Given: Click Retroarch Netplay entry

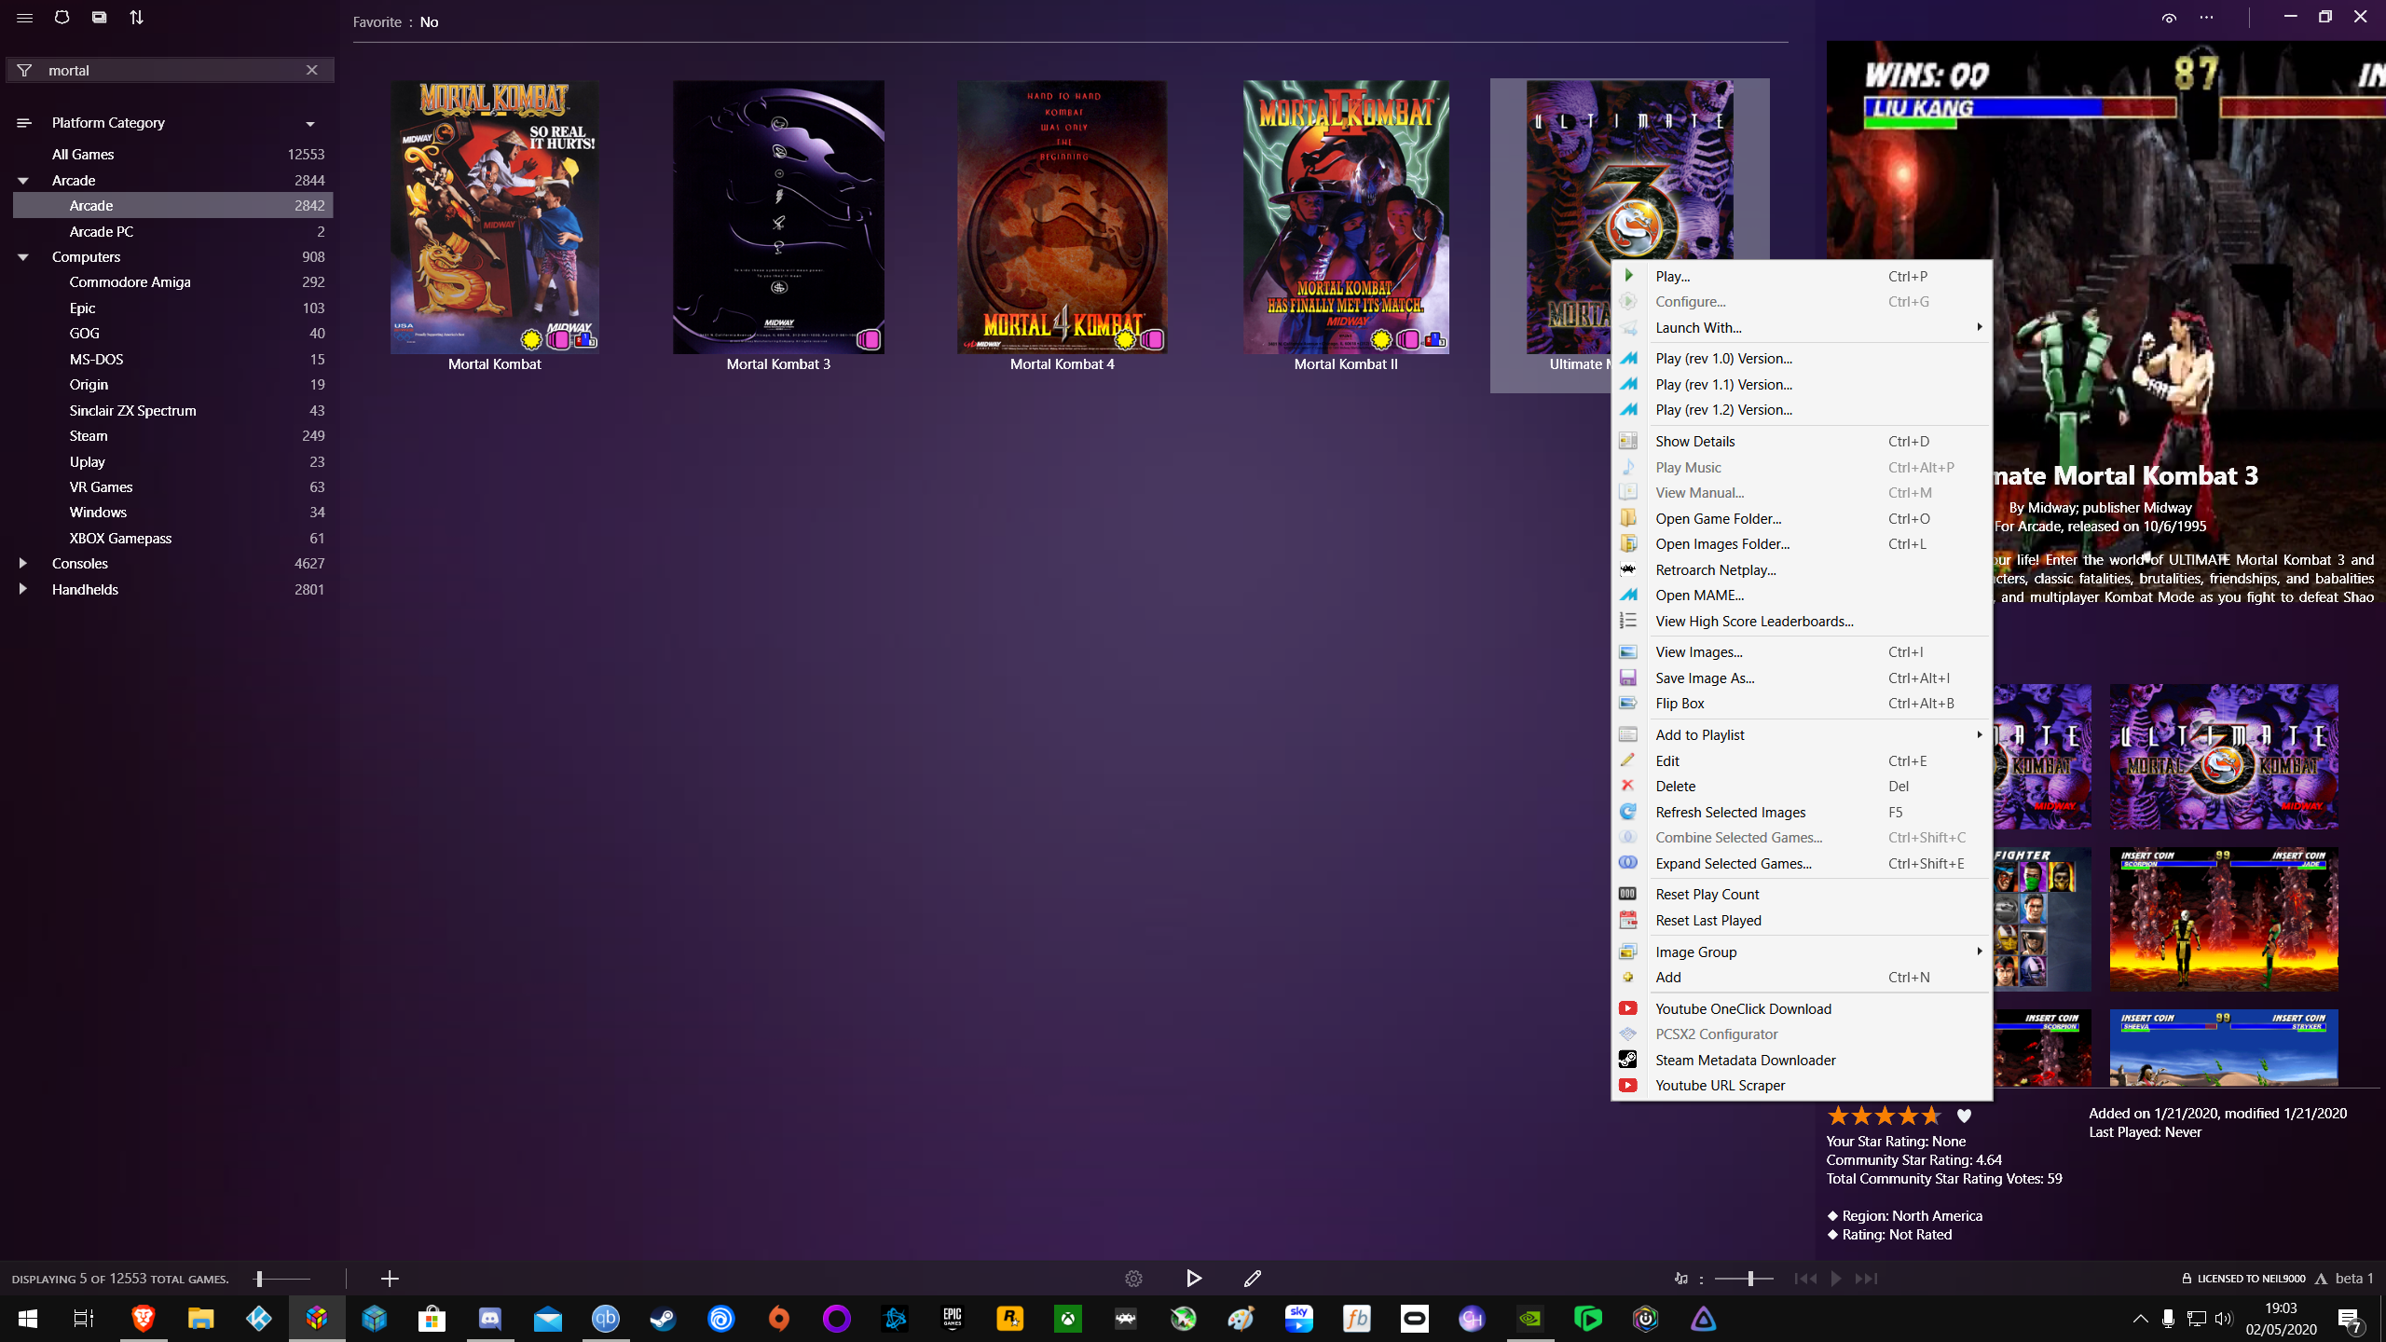Looking at the screenshot, I should (1802, 570).
